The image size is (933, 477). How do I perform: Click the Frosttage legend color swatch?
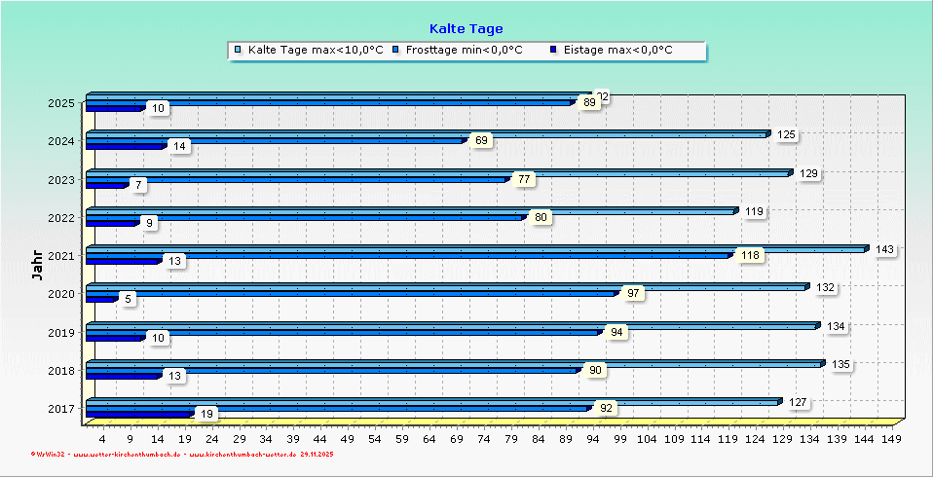pos(396,50)
